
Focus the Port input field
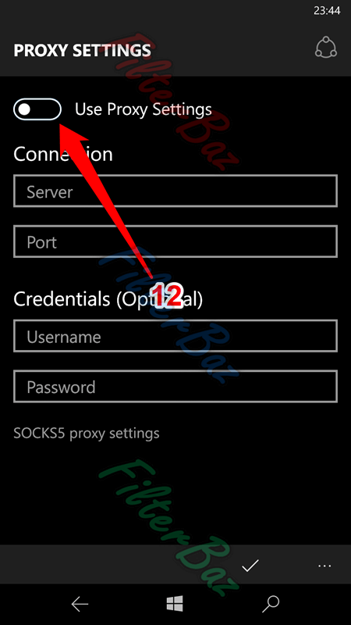(x=175, y=241)
